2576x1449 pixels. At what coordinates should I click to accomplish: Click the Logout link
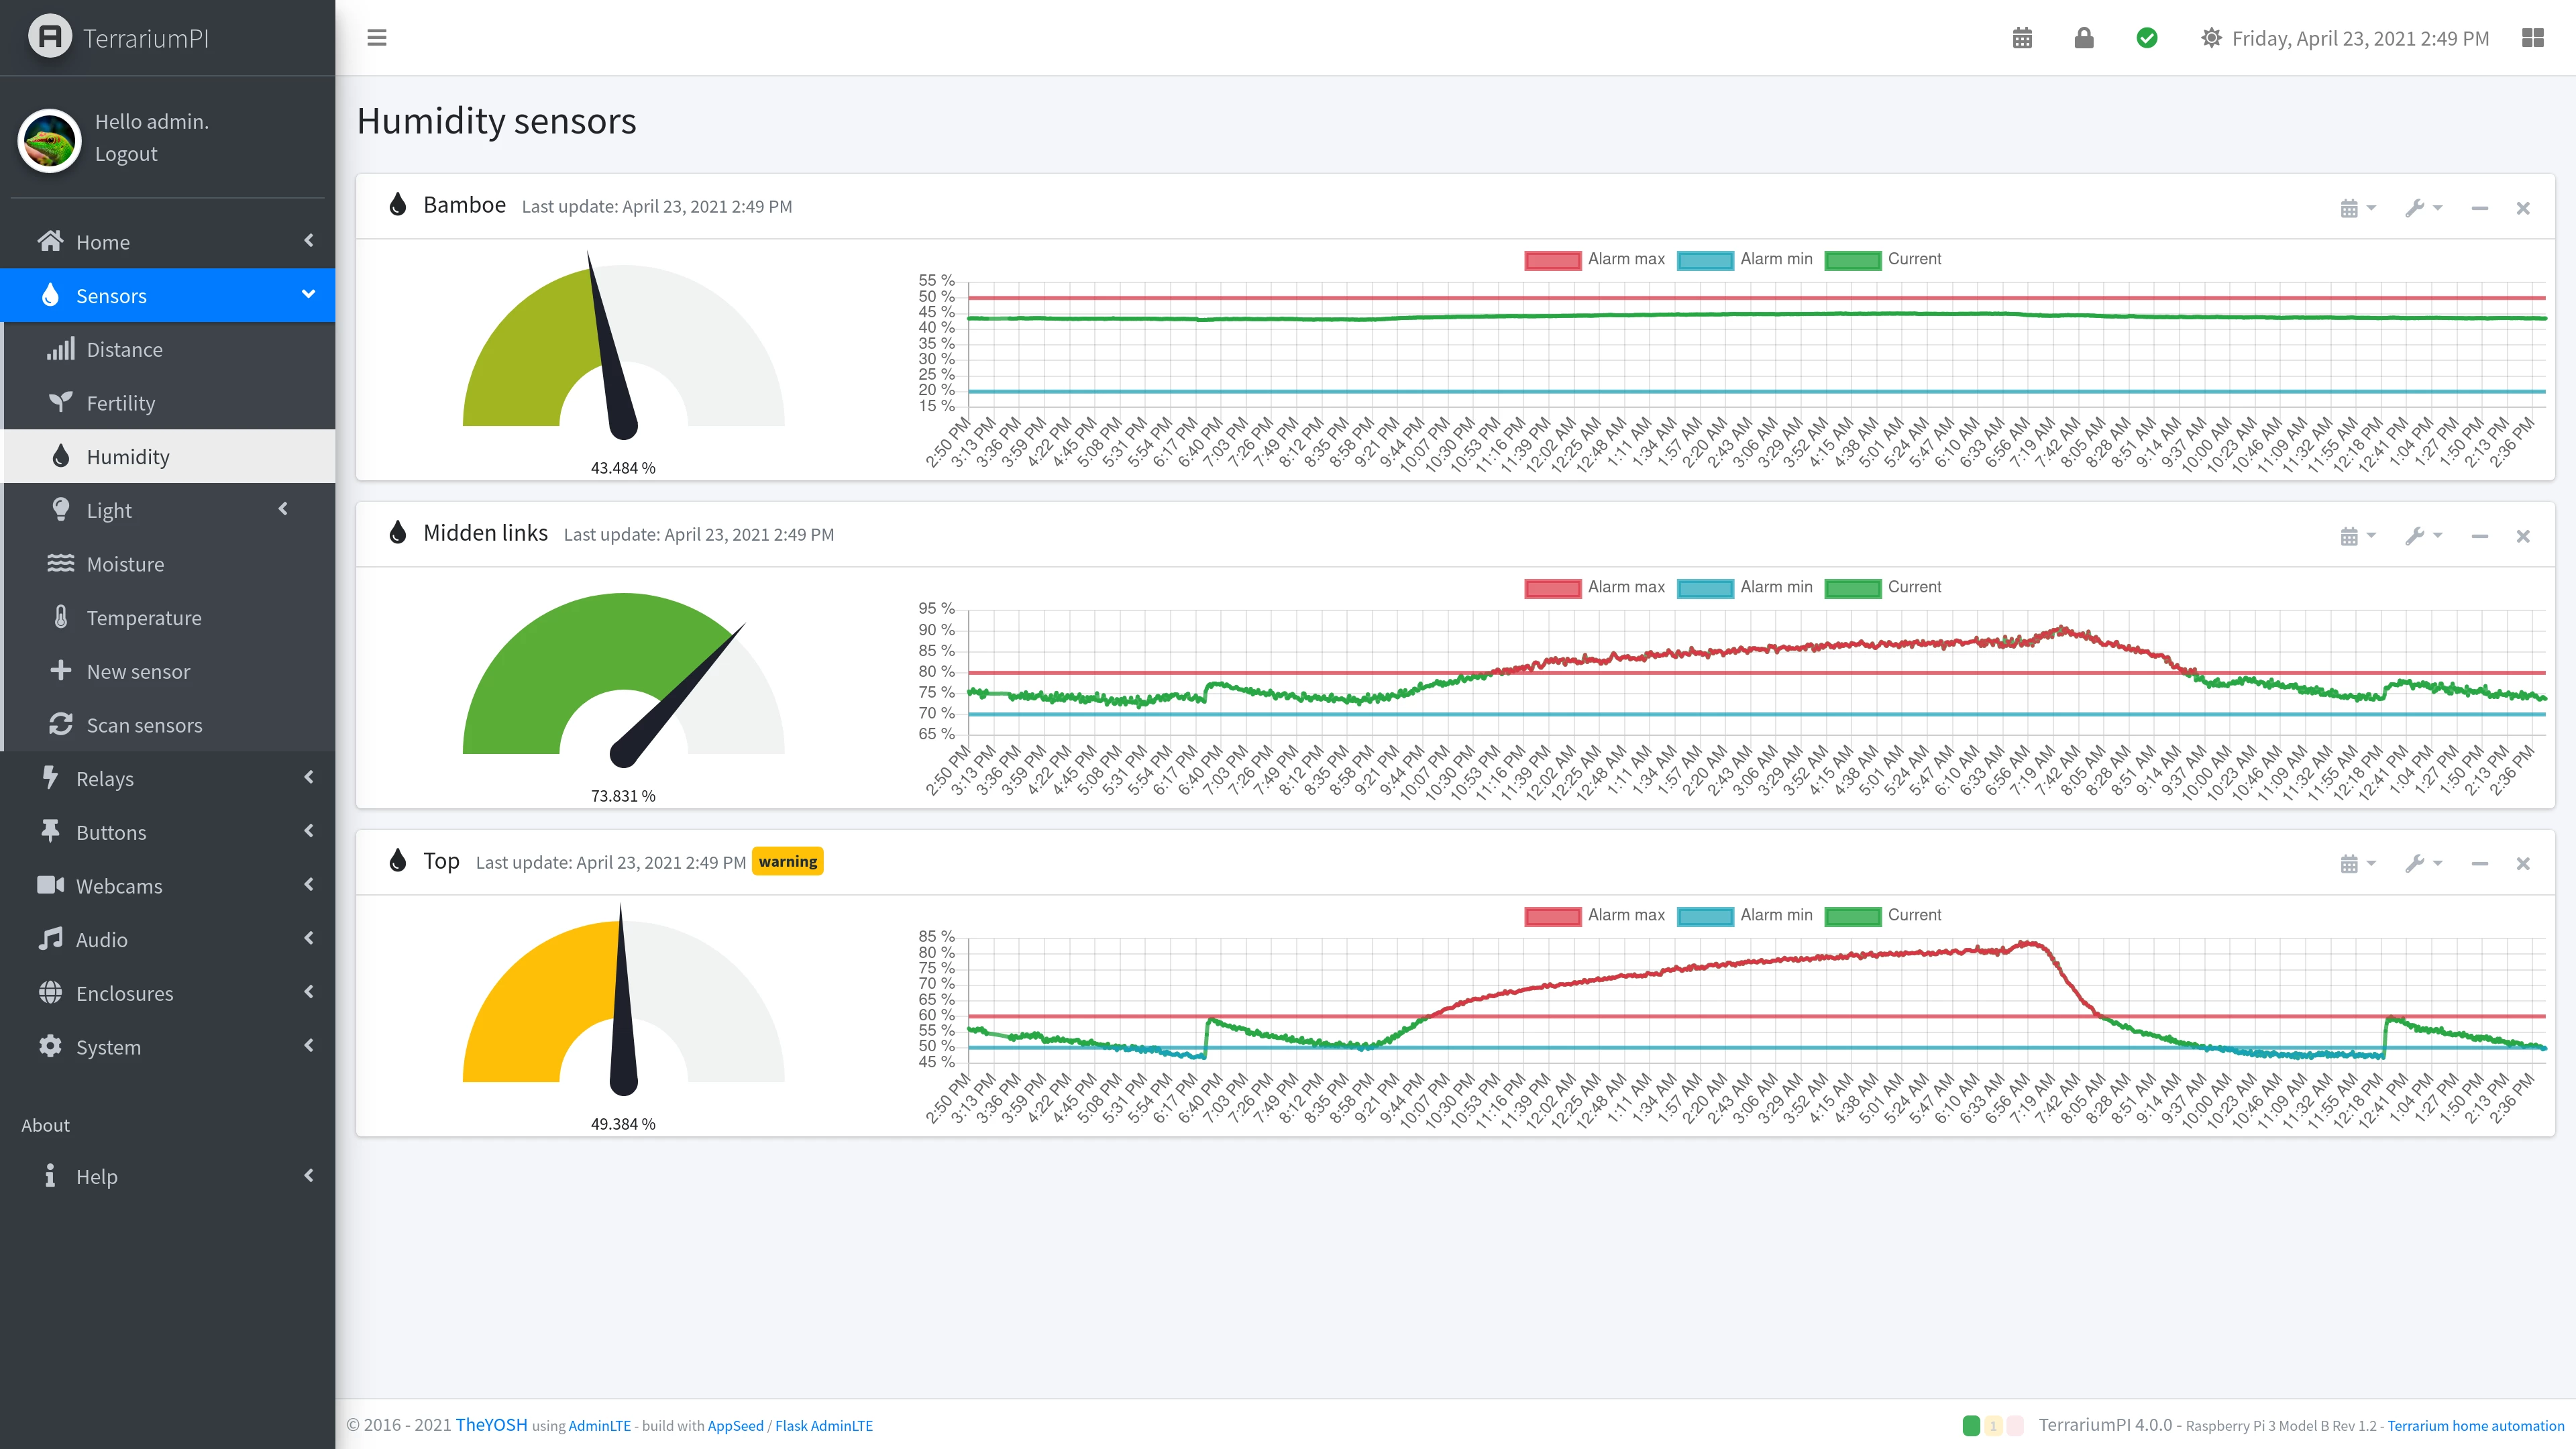tap(126, 154)
